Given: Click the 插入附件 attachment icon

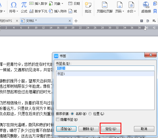Looking at the screenshot, I should [x=51, y=11].
